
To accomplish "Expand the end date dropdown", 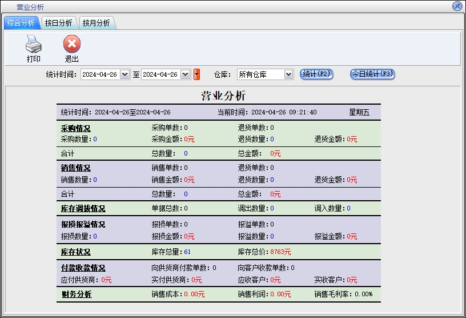I will 185,74.
